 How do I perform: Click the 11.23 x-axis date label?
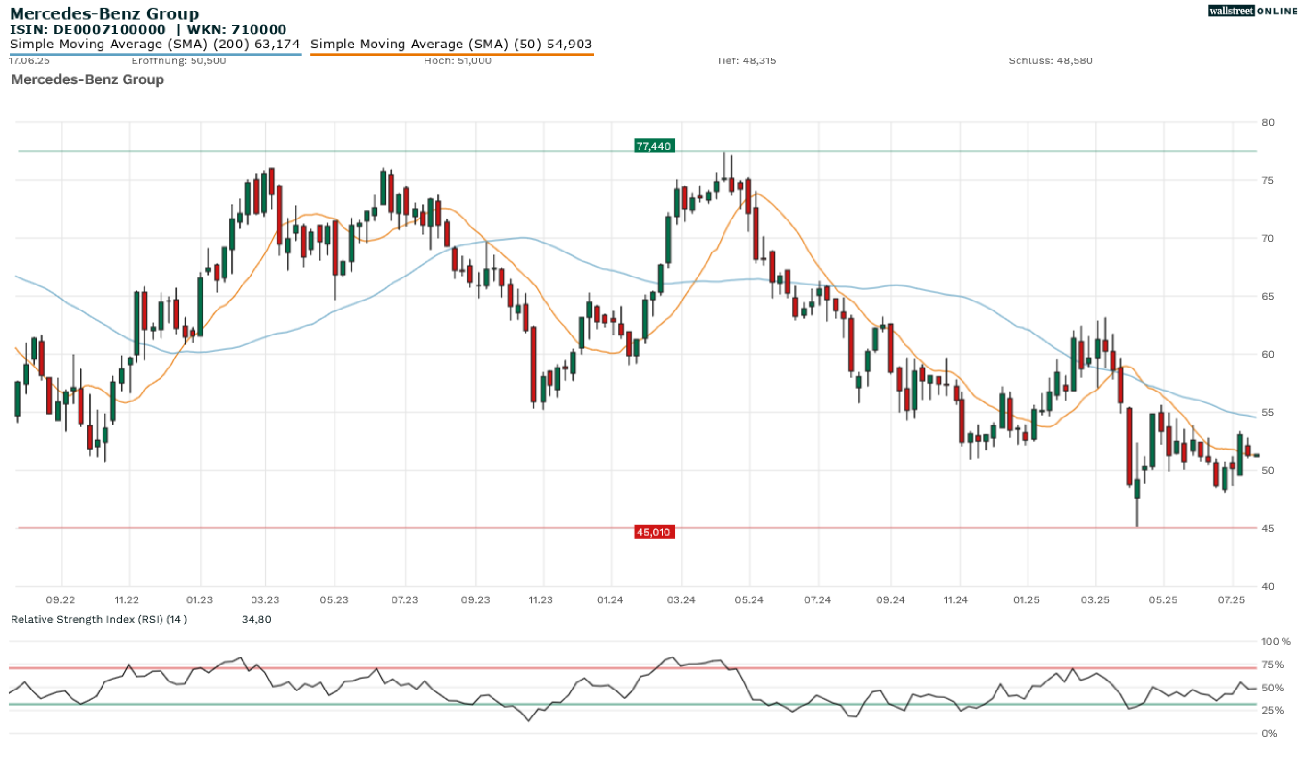point(540,600)
